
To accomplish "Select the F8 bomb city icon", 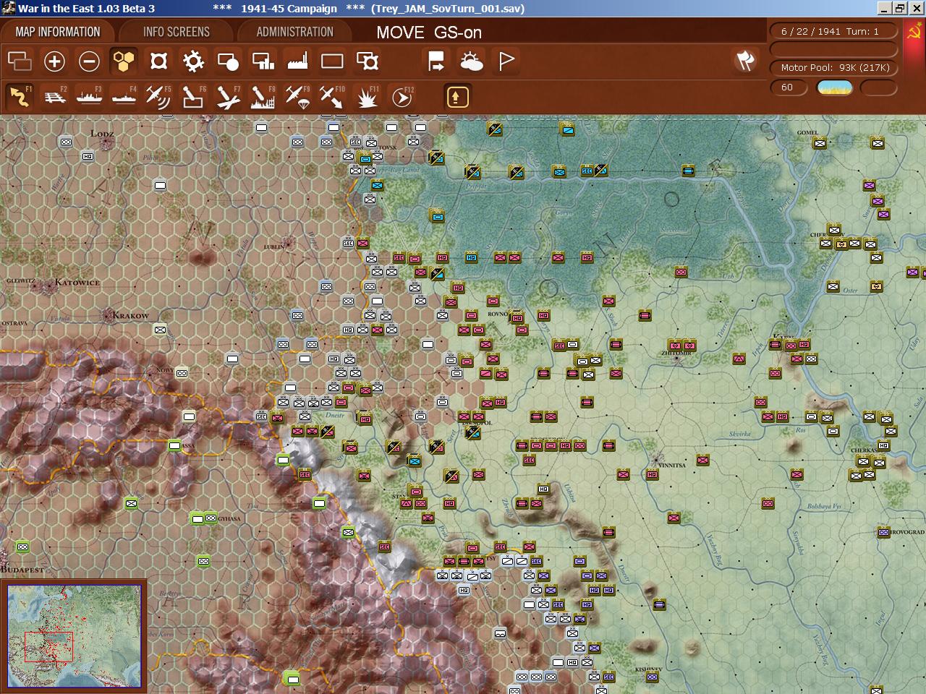I will coord(263,96).
